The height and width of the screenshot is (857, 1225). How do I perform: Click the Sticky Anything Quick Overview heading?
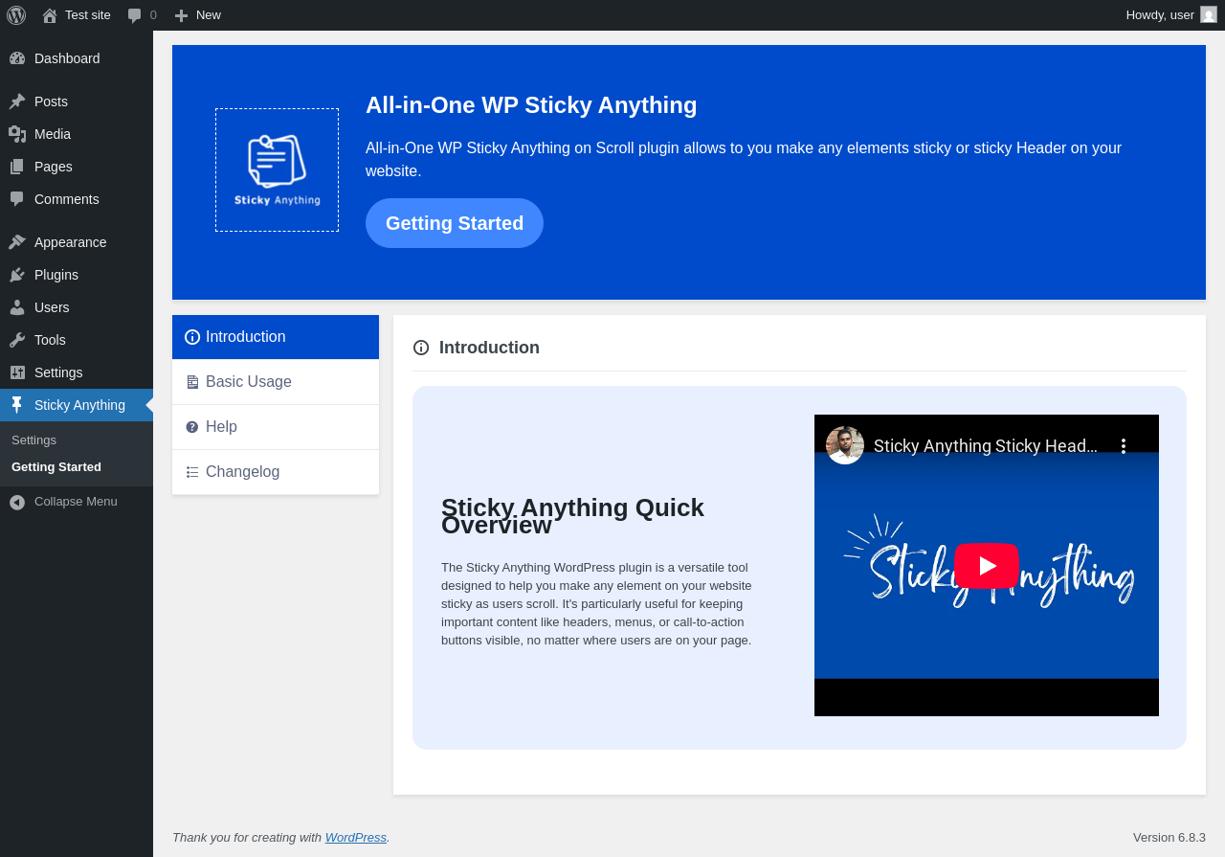[x=572, y=516]
